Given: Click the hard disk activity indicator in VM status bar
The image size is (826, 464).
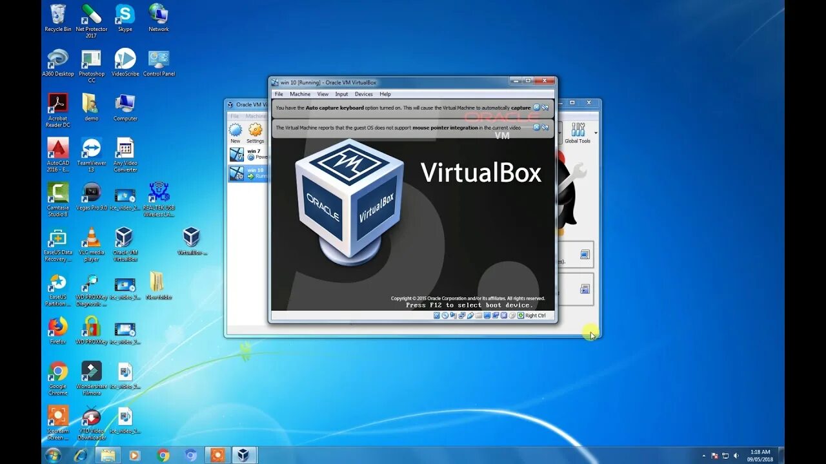Looking at the screenshot, I should tap(437, 316).
